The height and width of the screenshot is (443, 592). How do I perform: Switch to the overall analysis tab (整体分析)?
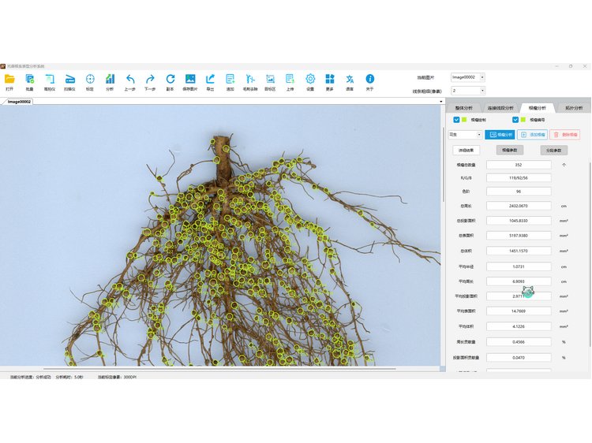click(x=464, y=107)
